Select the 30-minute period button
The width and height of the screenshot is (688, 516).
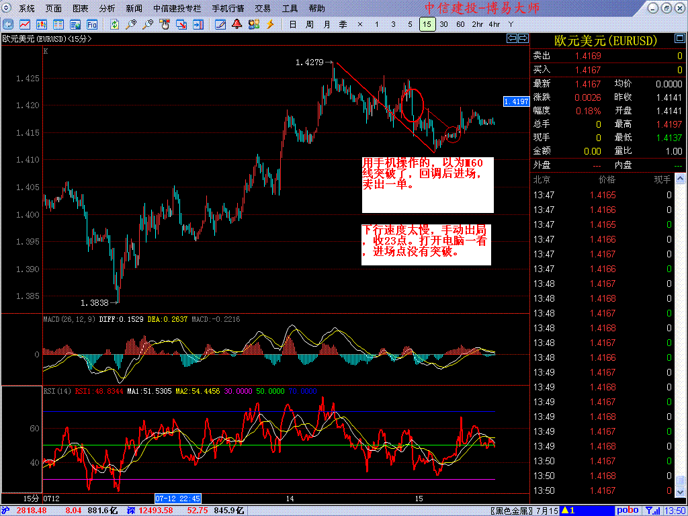(443, 24)
